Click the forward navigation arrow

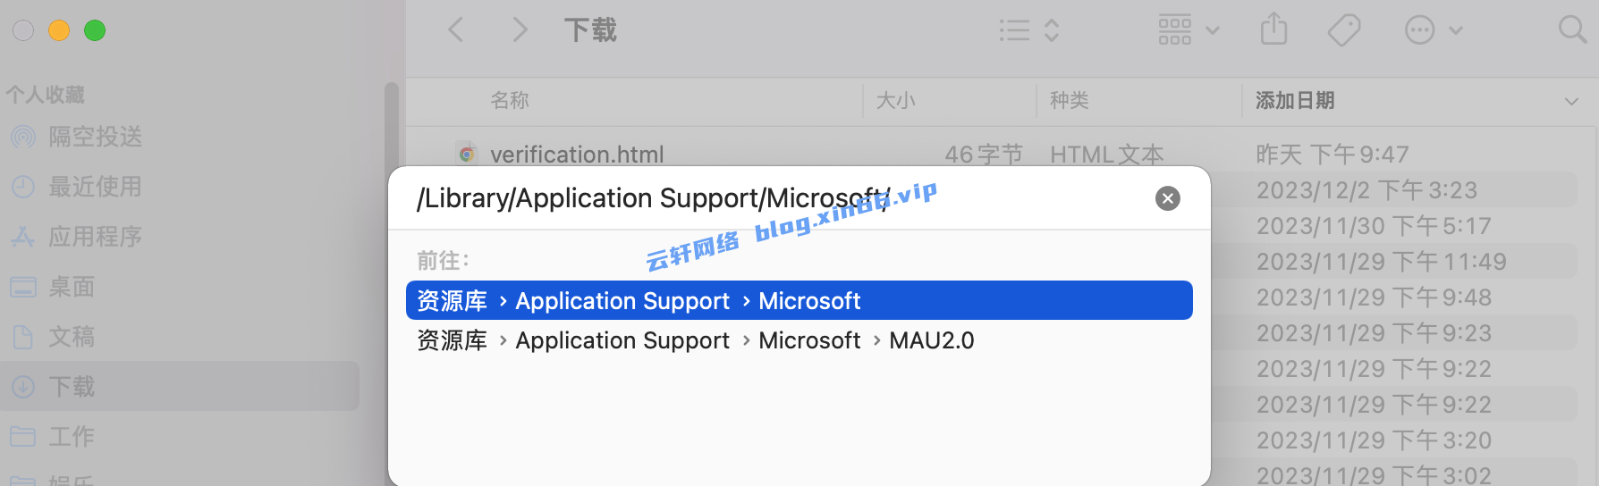(x=520, y=30)
